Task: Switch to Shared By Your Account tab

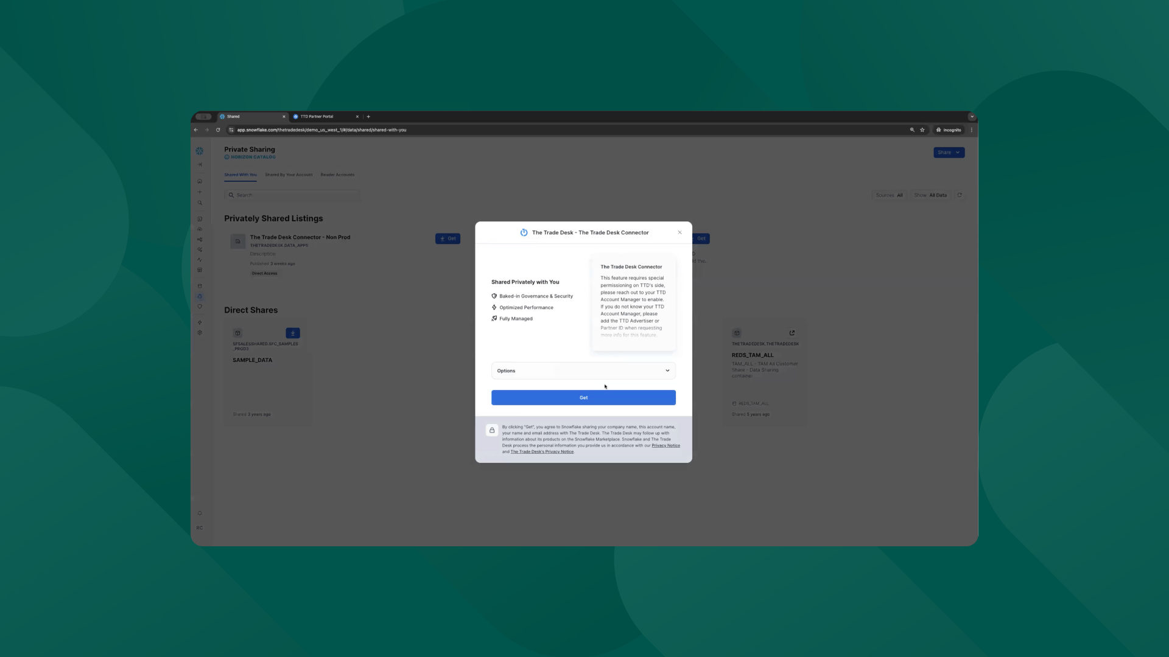Action: pos(289,175)
